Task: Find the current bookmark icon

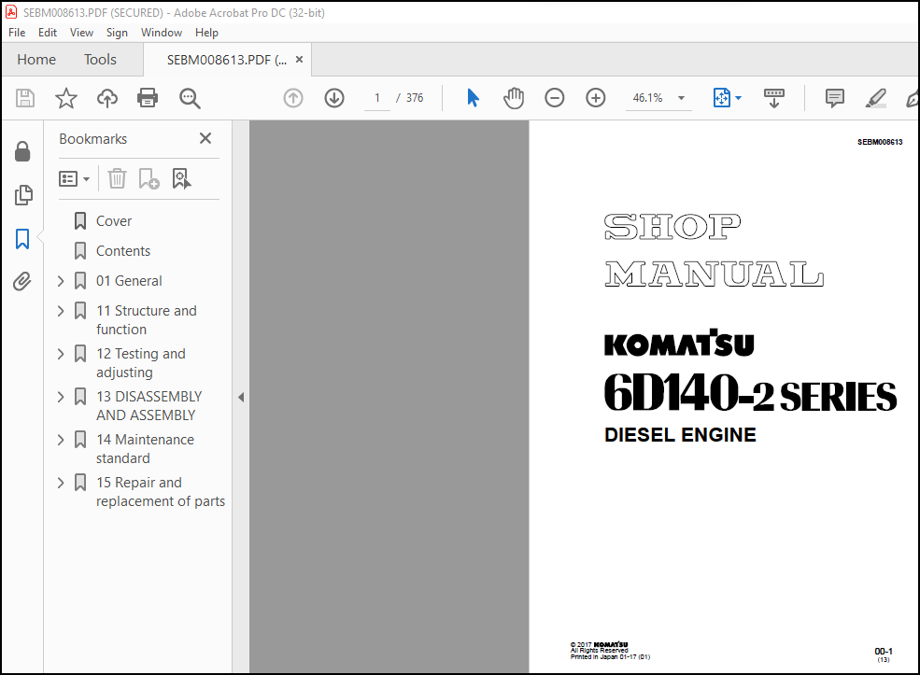Action: tap(181, 178)
